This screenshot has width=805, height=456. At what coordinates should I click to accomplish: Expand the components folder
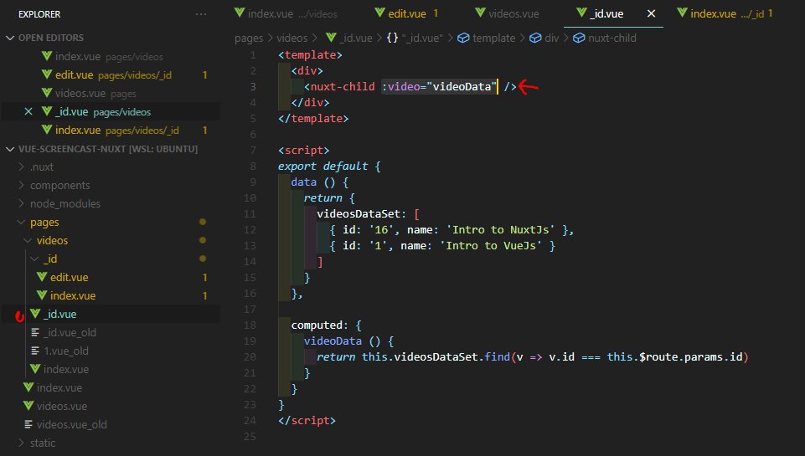pos(21,185)
